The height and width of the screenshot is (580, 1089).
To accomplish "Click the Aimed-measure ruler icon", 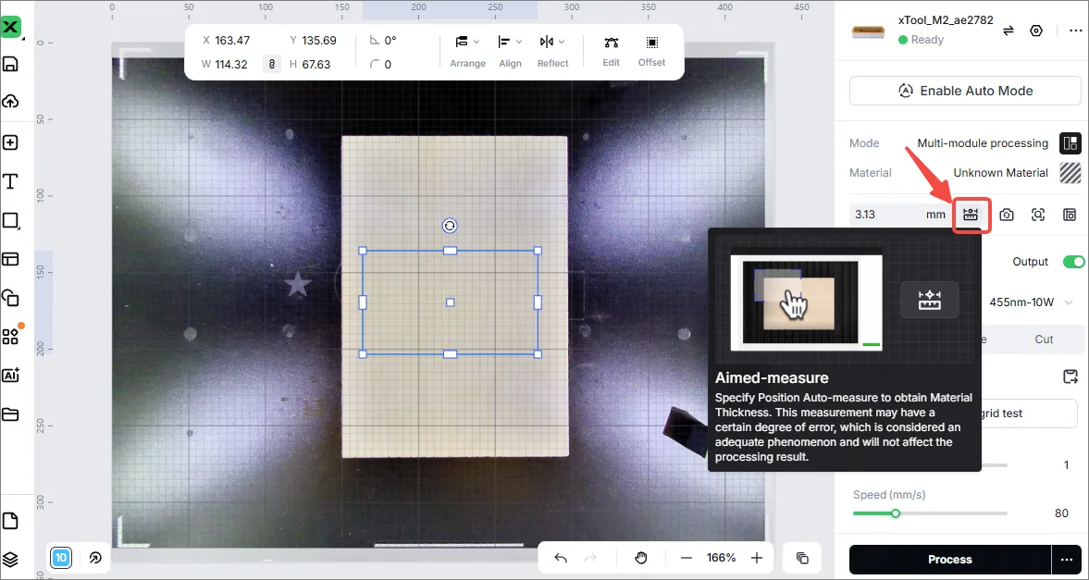I will point(971,215).
